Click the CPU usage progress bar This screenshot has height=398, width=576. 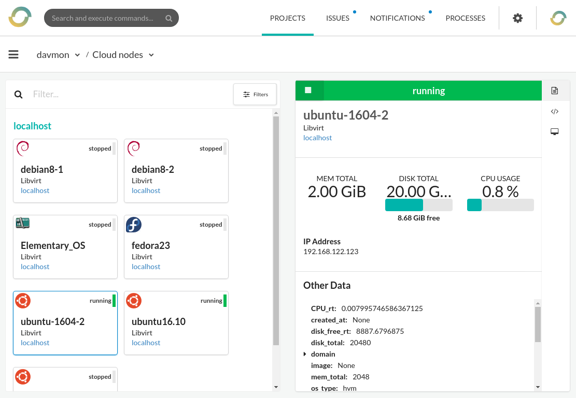(x=500, y=204)
